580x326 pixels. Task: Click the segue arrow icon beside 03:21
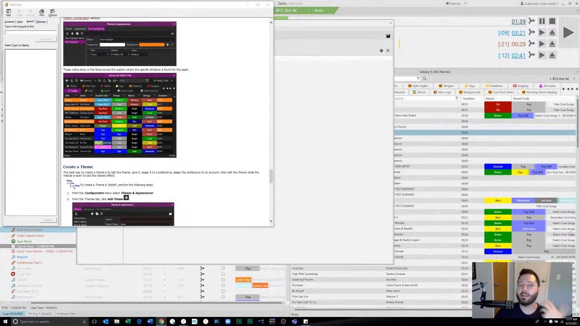pos(531,33)
